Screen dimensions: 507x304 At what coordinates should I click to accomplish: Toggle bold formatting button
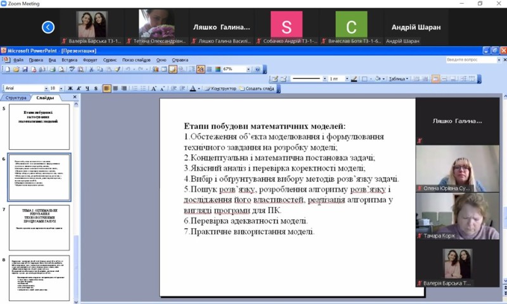click(70, 88)
